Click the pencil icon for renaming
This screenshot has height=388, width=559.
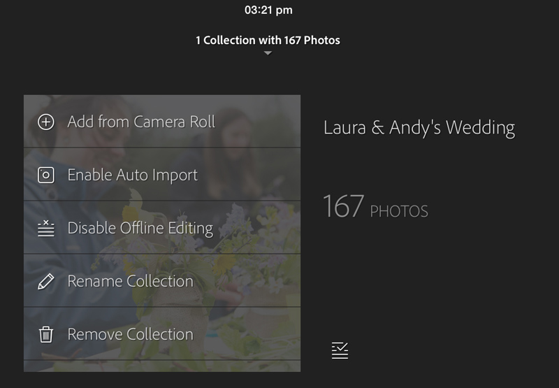pyautogui.click(x=46, y=281)
